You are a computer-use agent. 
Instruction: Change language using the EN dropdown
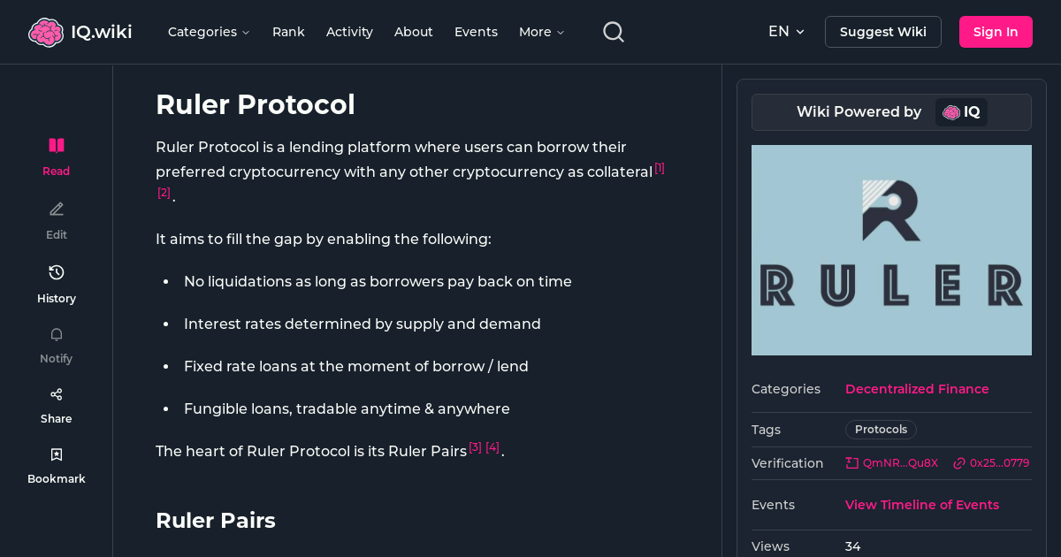click(786, 31)
